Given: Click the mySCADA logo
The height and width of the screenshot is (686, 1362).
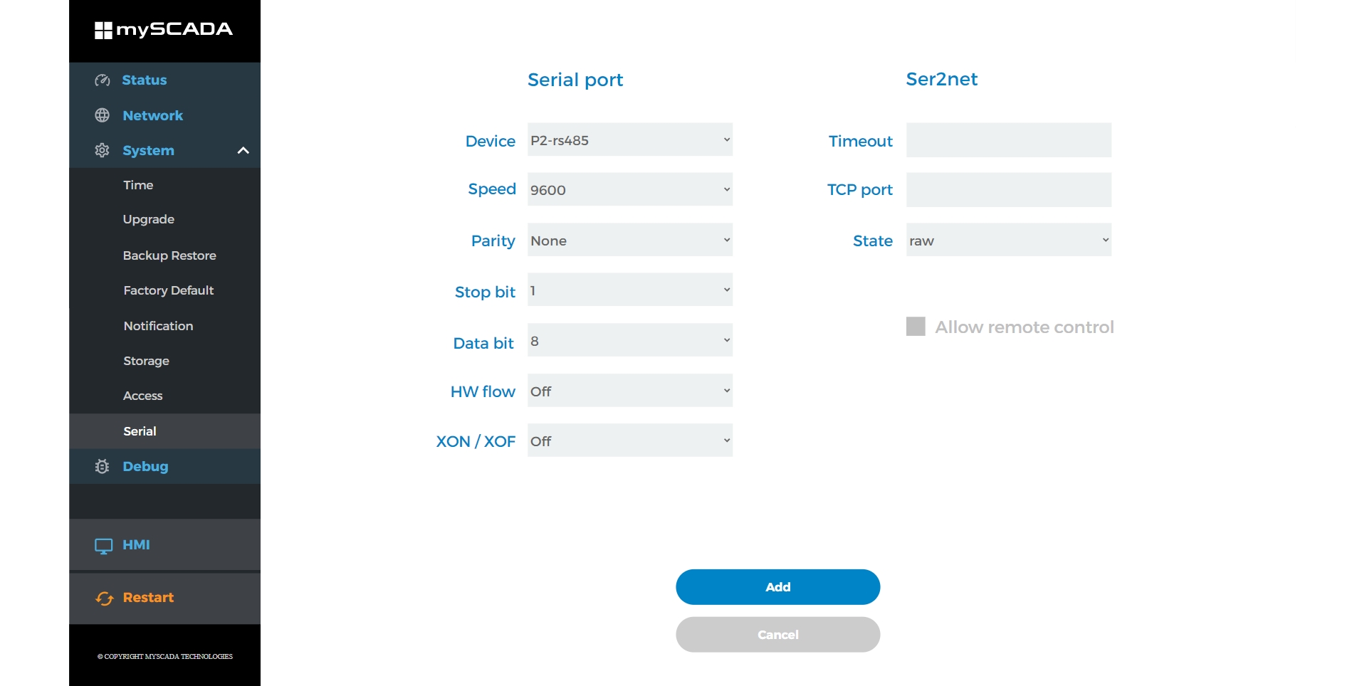Looking at the screenshot, I should coord(164,30).
